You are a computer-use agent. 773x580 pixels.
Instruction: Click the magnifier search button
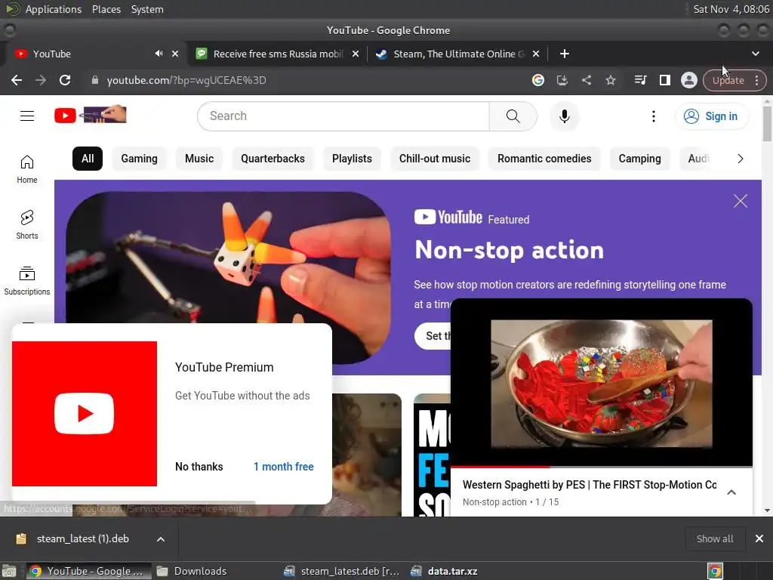pyautogui.click(x=513, y=116)
